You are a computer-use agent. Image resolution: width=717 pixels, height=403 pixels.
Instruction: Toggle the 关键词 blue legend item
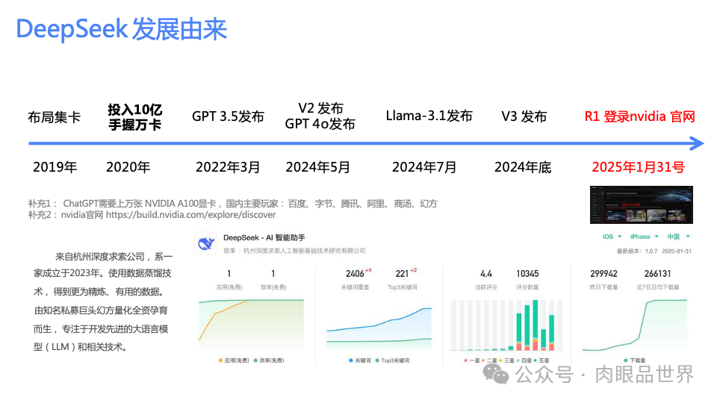tap(360, 360)
